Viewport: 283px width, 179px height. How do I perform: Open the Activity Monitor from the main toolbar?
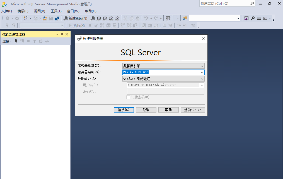click(x=168, y=18)
